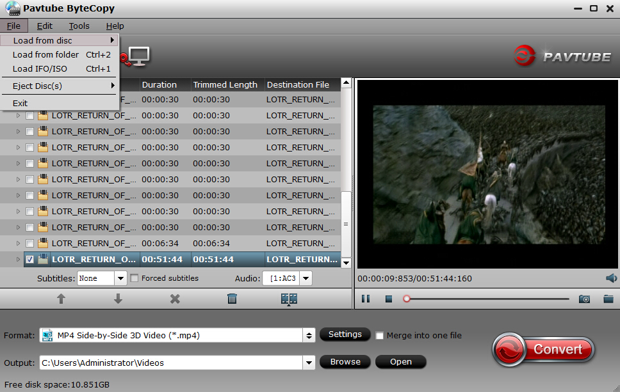The height and width of the screenshot is (392, 620).
Task: Open the Output path dropdown
Action: tap(309, 363)
